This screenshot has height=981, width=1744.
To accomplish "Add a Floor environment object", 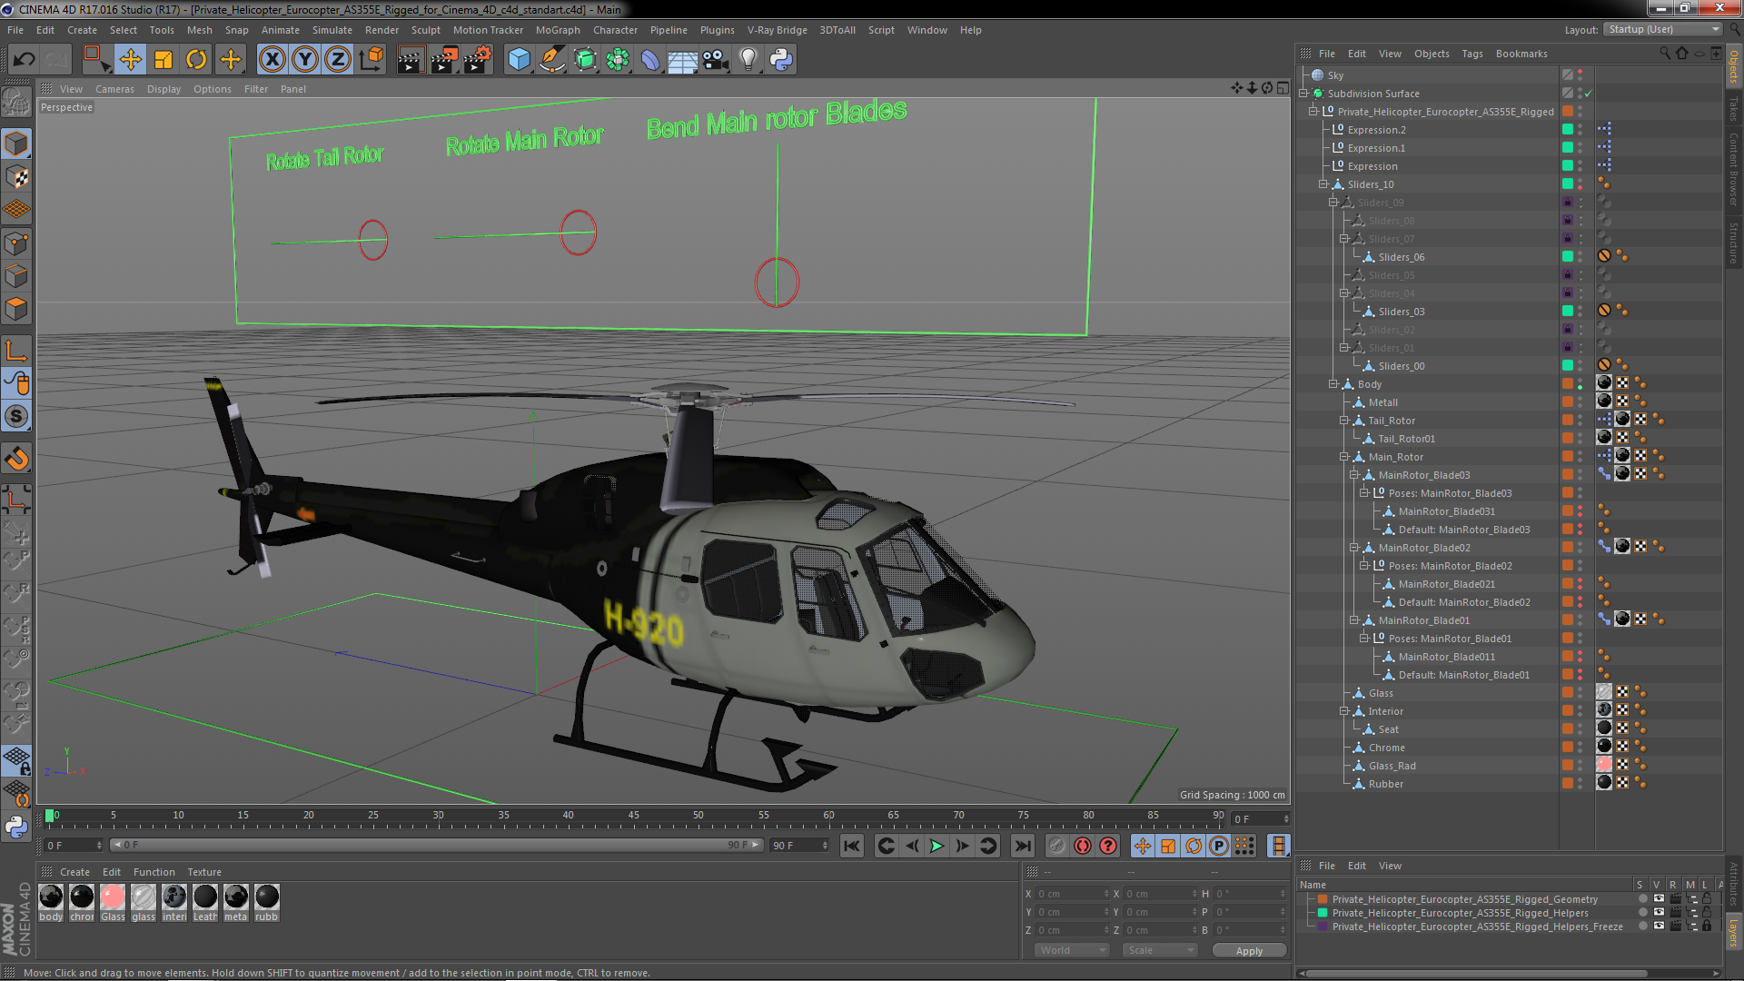I will [x=682, y=60].
